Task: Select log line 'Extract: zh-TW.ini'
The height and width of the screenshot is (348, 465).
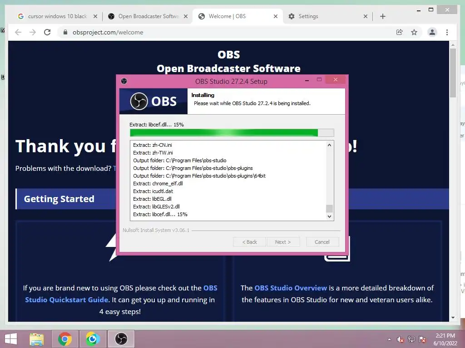Action: click(x=153, y=153)
